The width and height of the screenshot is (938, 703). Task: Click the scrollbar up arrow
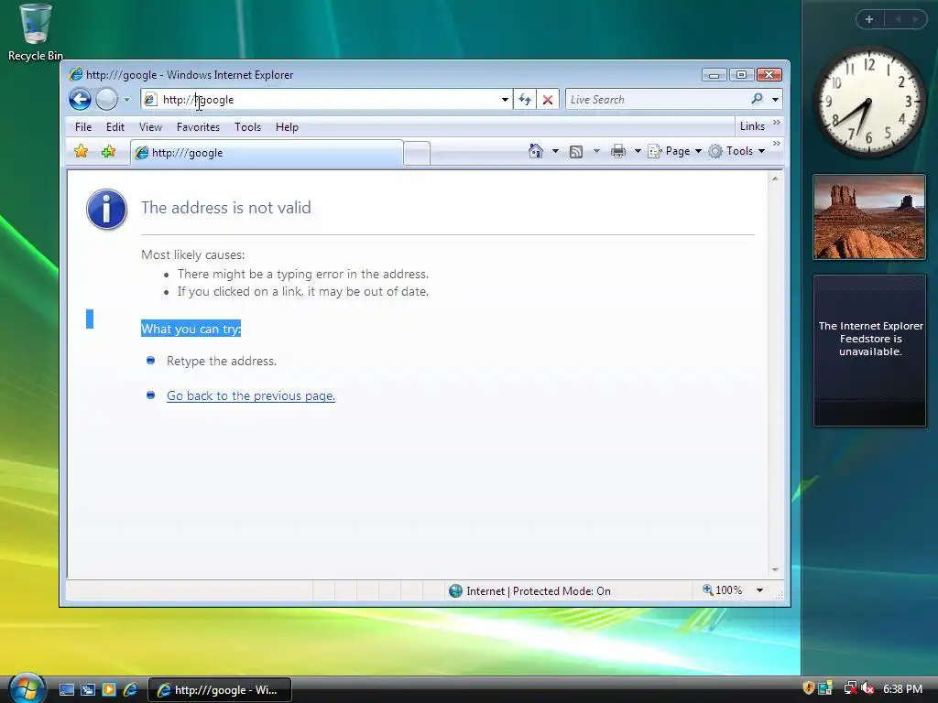775,178
